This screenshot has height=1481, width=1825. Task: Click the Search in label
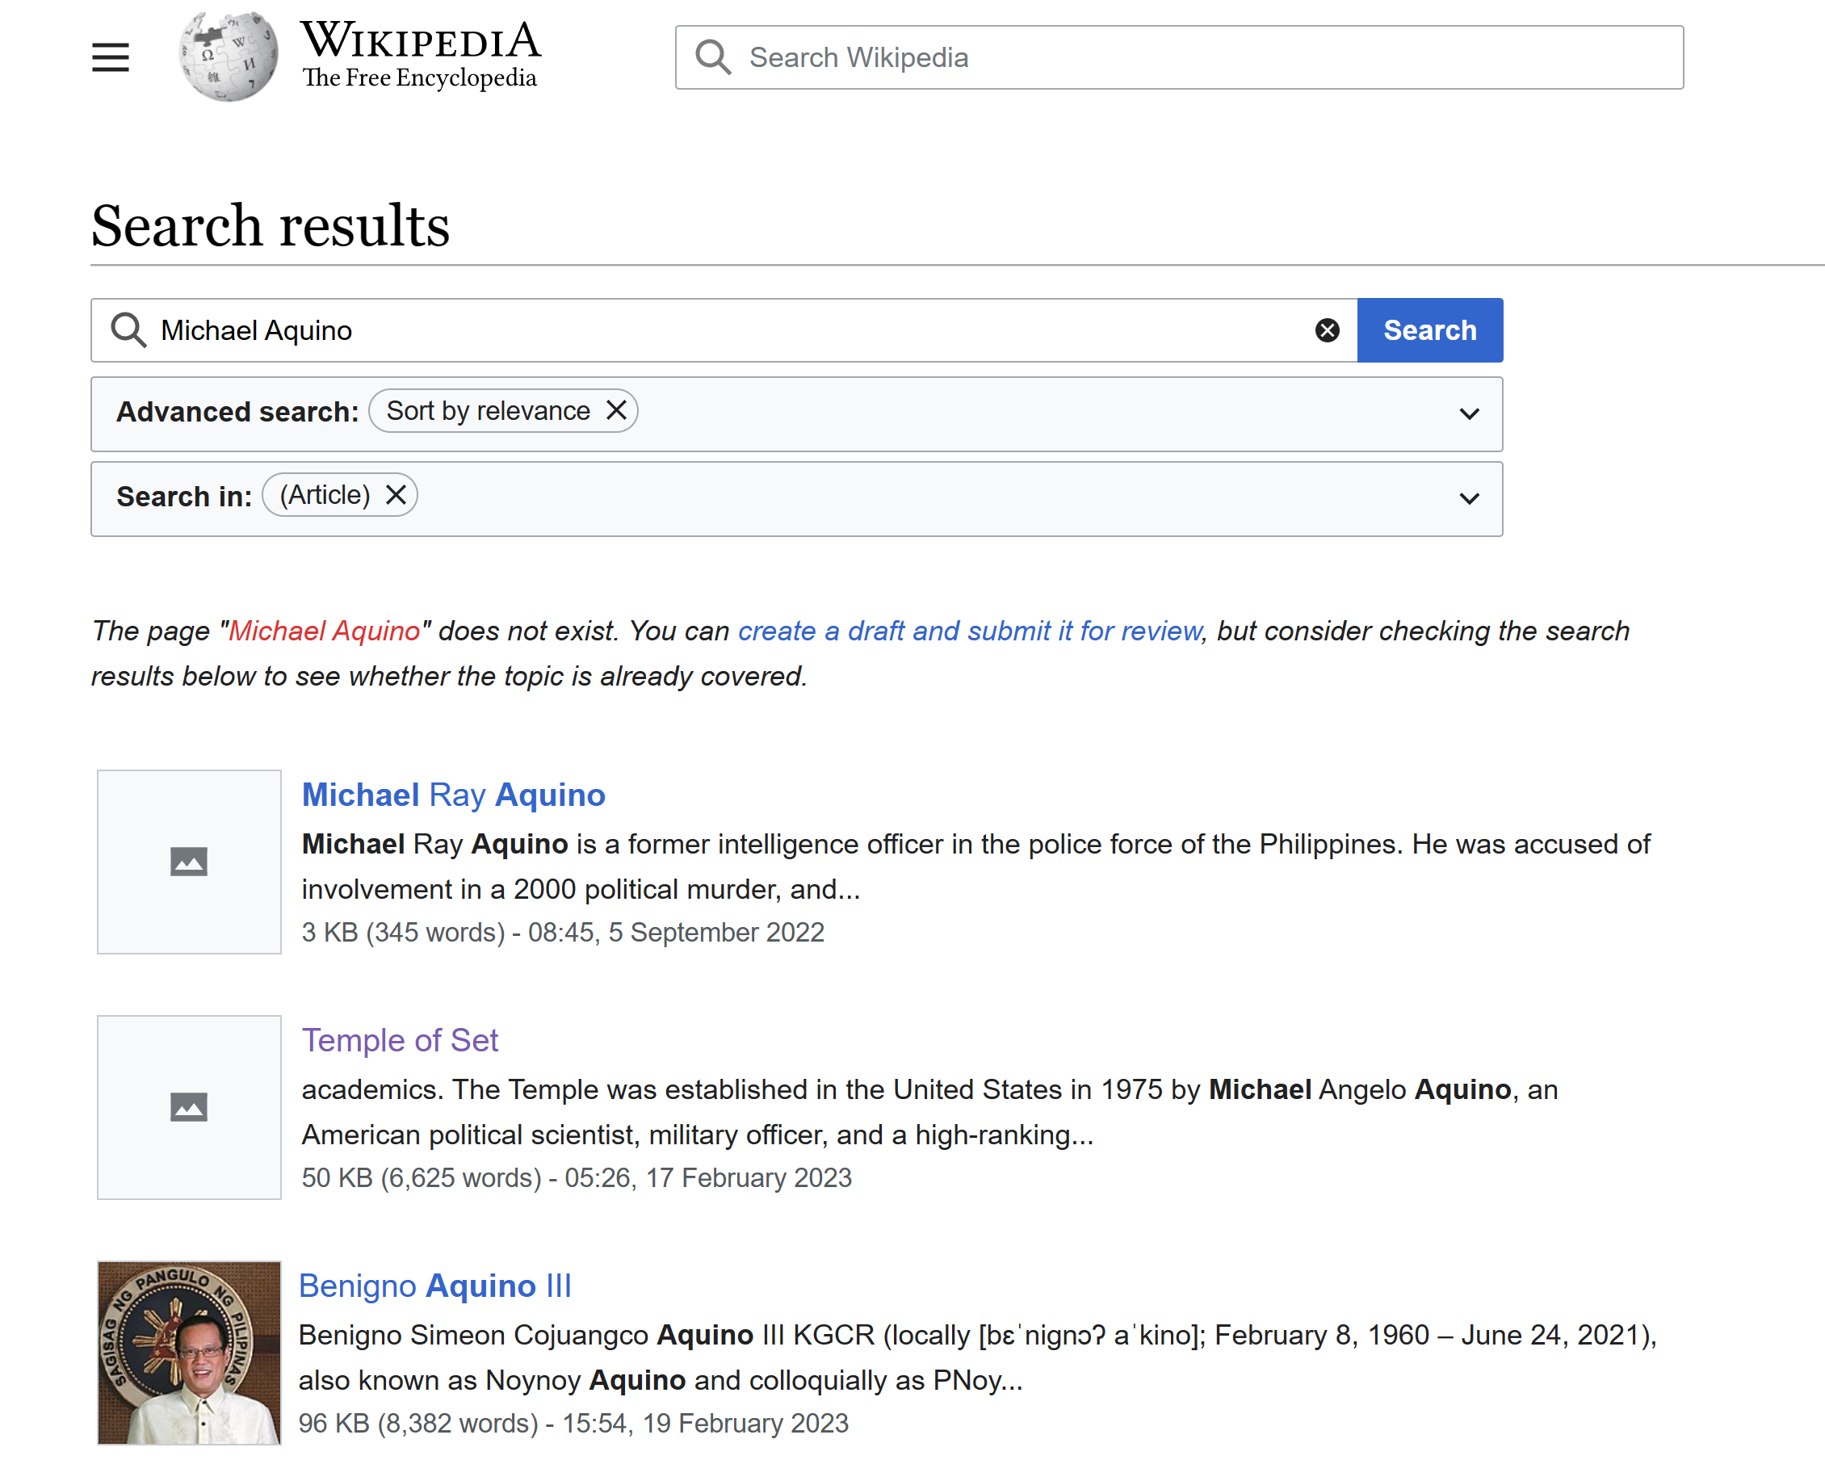coord(184,497)
